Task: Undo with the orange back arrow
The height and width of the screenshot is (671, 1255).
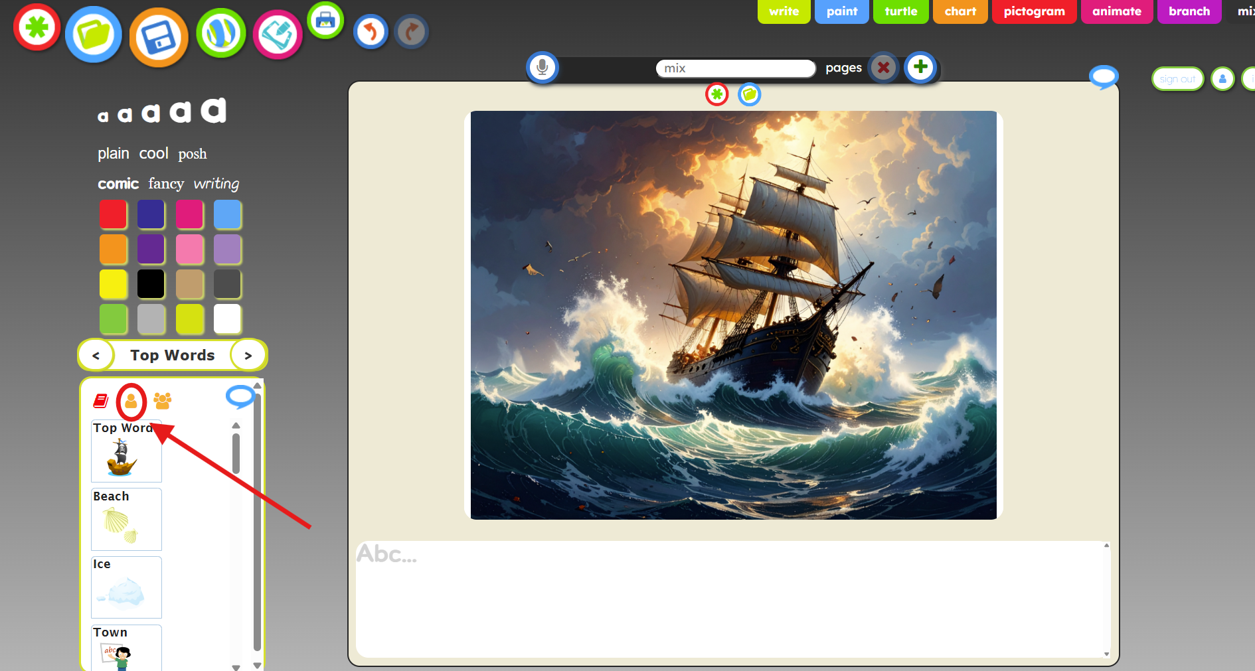Action: tap(371, 32)
